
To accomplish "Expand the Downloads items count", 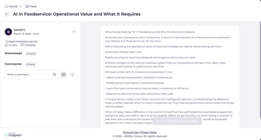I will 31,54.
